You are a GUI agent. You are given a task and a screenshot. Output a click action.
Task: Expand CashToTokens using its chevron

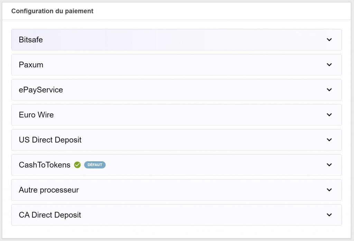pos(329,165)
